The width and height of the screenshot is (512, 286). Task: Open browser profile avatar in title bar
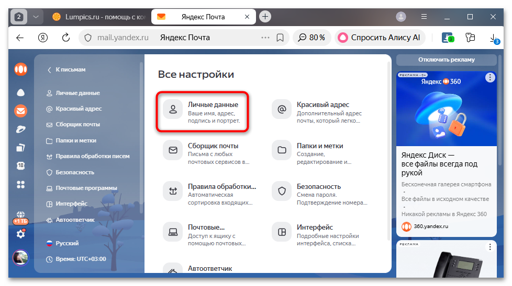point(401,17)
